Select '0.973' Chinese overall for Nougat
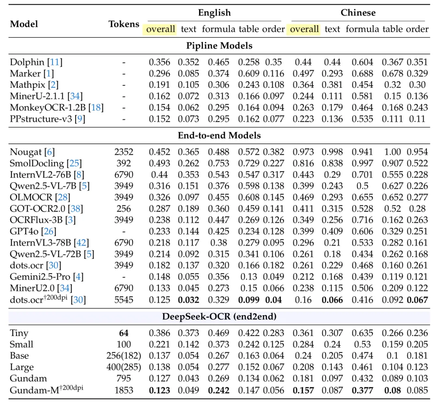The height and width of the screenshot is (403, 439). coord(303,152)
